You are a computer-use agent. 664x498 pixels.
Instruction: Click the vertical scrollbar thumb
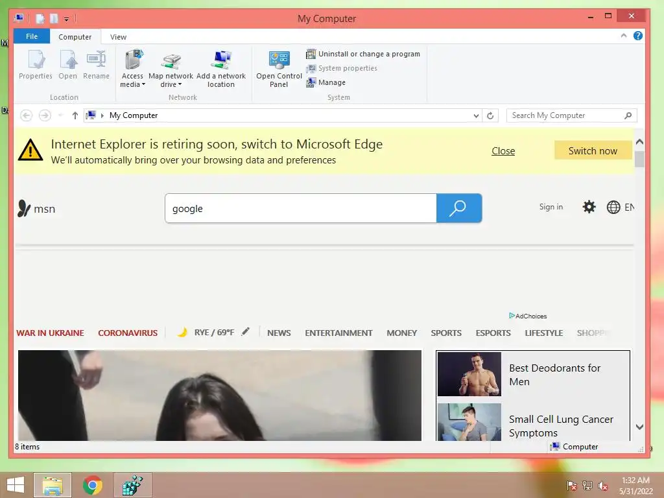[x=639, y=160]
